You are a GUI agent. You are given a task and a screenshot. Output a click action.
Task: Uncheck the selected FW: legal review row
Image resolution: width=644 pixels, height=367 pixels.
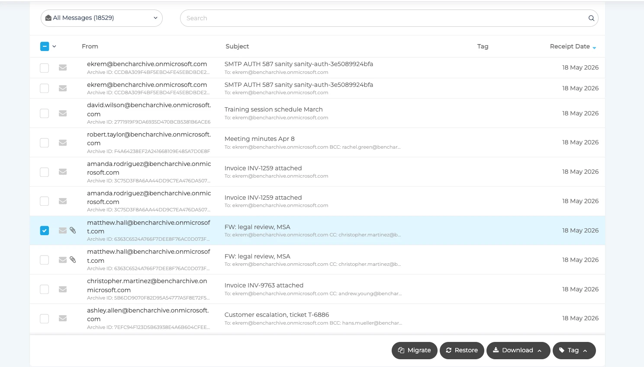[45, 230]
